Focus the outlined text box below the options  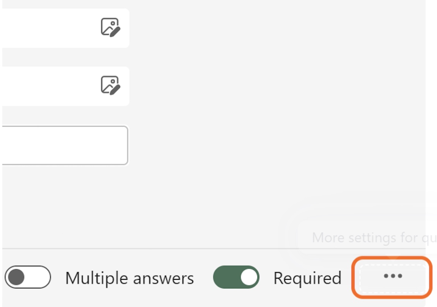(64, 146)
